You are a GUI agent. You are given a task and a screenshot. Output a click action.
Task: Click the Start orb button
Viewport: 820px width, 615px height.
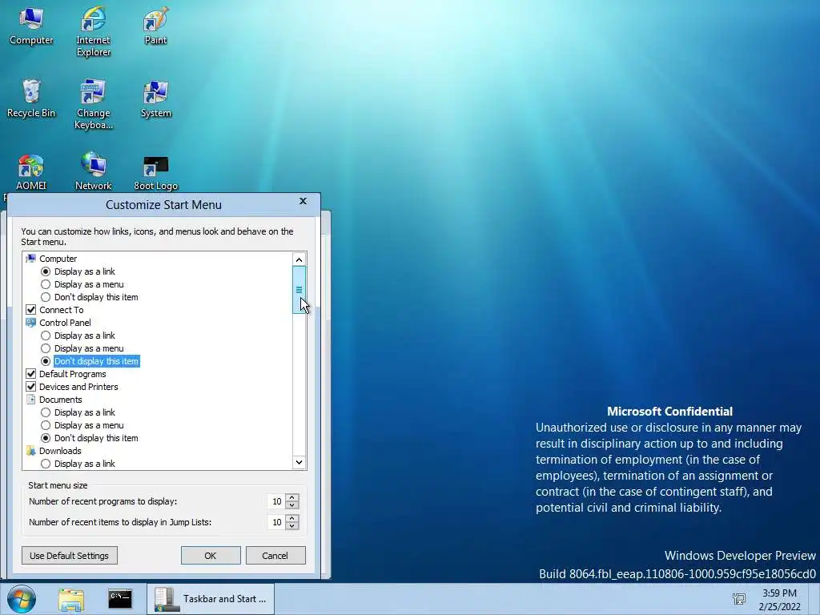[22, 599]
